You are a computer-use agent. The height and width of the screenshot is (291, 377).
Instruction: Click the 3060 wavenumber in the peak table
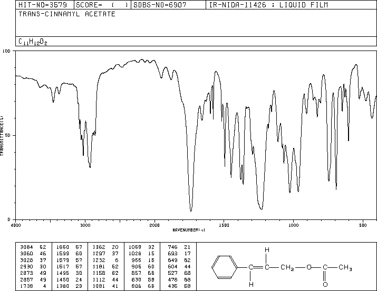[26, 254]
